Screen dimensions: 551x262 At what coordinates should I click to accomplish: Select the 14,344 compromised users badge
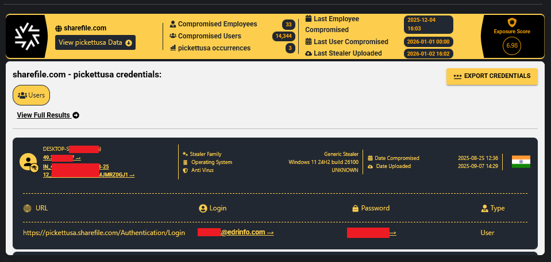[284, 37]
